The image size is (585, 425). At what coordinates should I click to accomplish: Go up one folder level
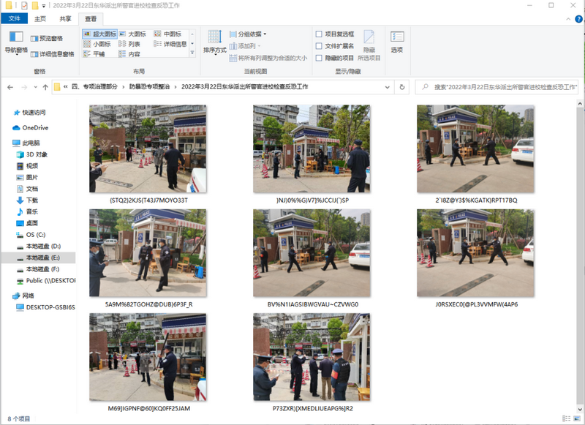pos(45,87)
